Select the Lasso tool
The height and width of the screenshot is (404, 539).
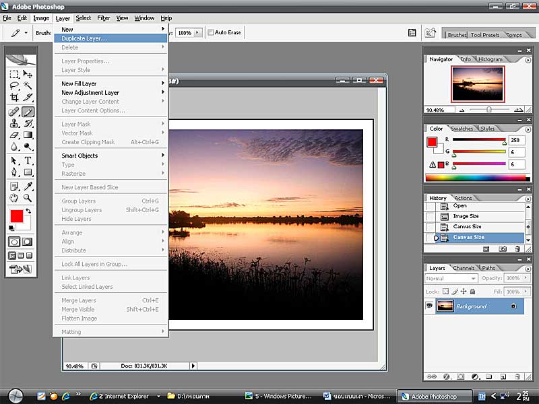tap(14, 86)
